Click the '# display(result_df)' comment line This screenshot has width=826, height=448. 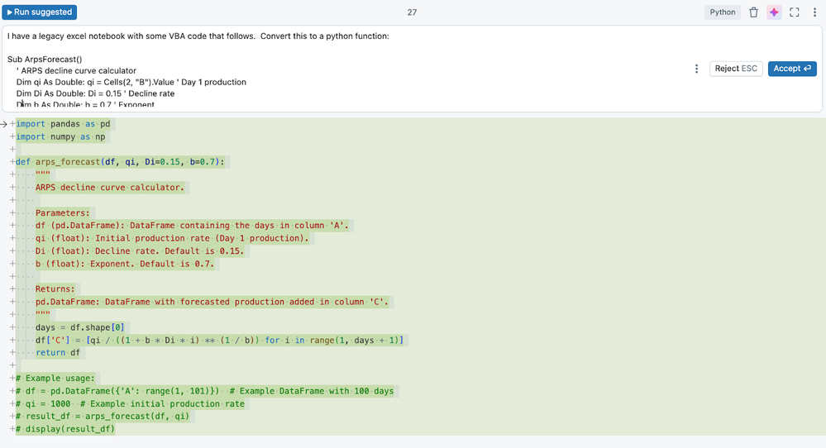[65, 429]
